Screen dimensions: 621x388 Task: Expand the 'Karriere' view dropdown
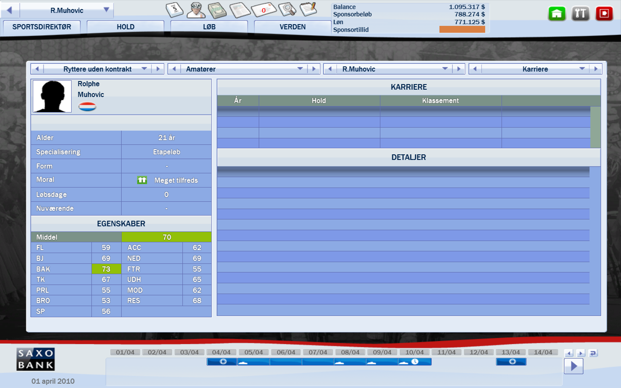(x=582, y=69)
